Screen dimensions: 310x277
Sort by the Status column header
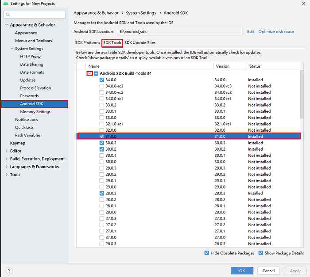click(x=274, y=66)
